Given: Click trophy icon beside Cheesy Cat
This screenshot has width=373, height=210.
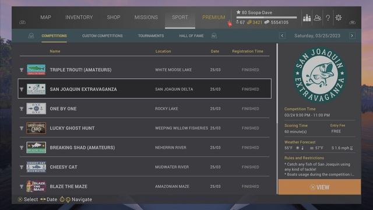Looking at the screenshot, I should coord(22,167).
